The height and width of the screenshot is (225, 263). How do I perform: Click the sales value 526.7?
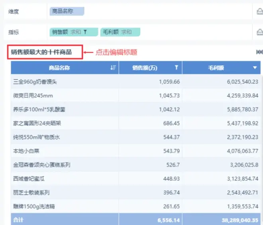click(173, 165)
